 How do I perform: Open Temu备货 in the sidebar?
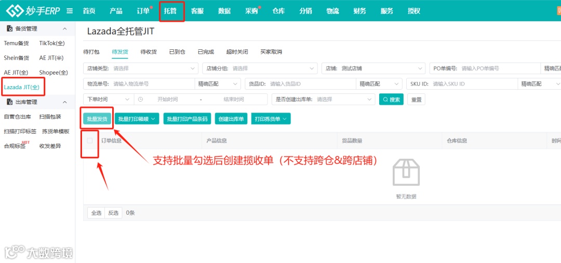(16, 43)
